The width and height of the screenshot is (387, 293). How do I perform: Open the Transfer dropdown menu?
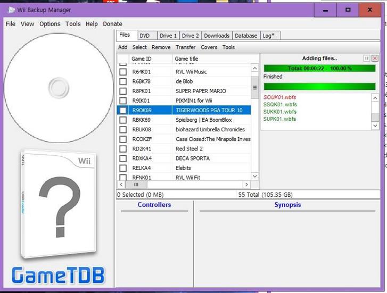[185, 47]
